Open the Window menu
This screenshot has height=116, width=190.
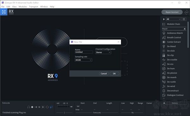[44, 7]
